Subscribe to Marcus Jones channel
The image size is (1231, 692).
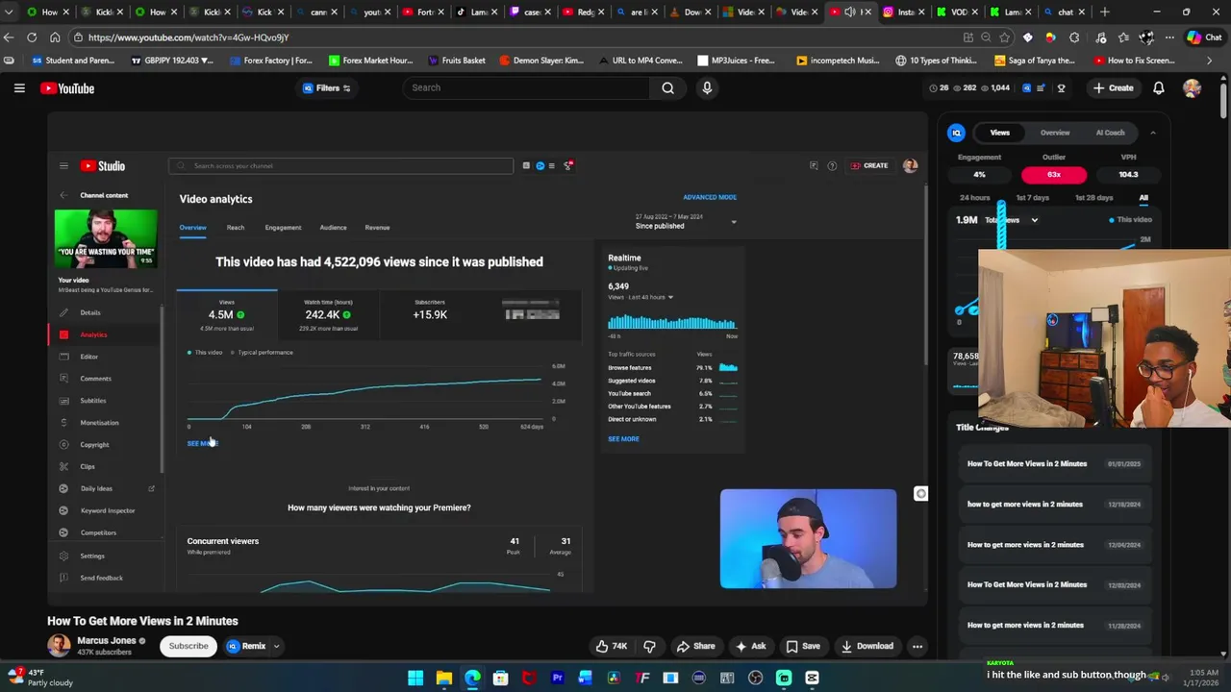188,646
